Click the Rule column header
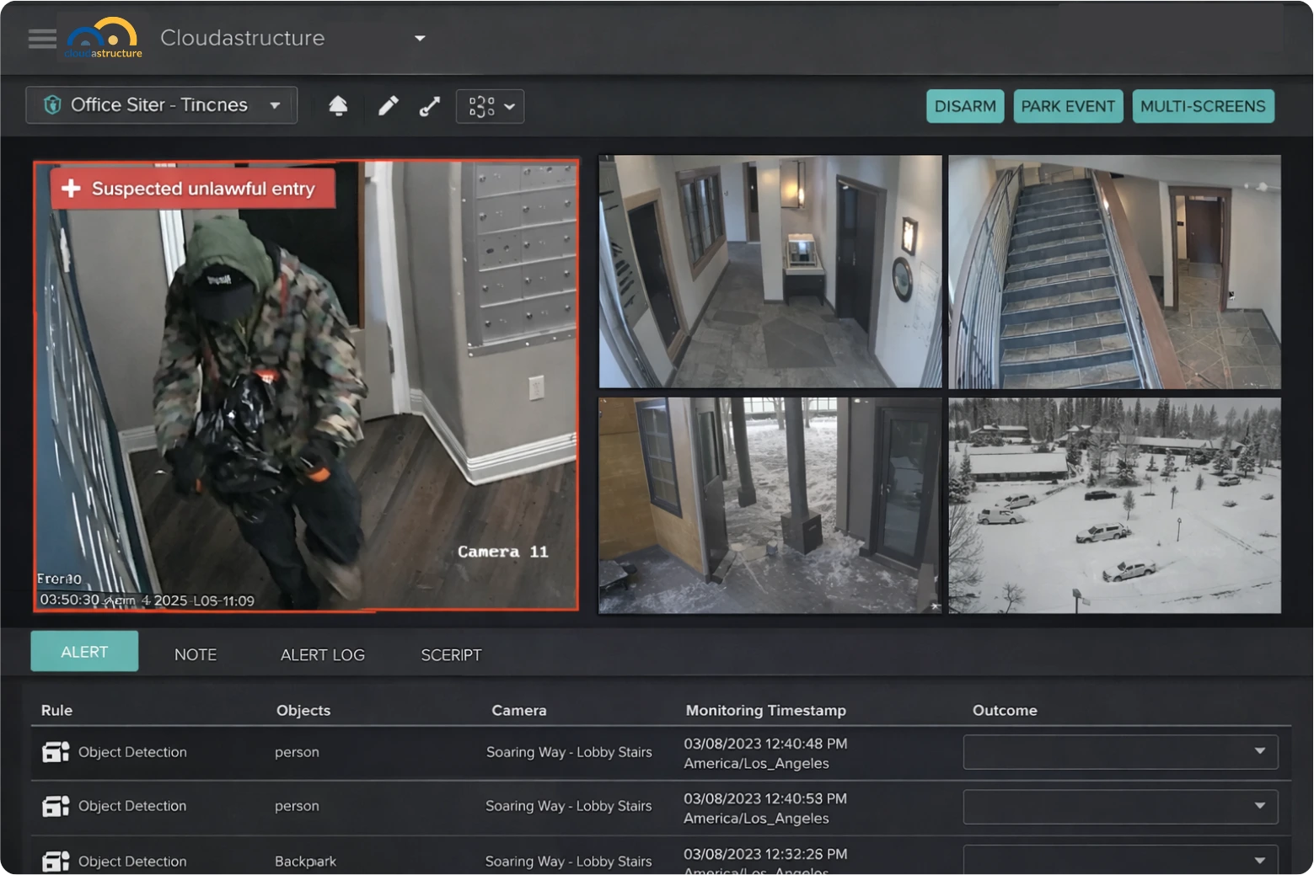1314x875 pixels. point(56,710)
